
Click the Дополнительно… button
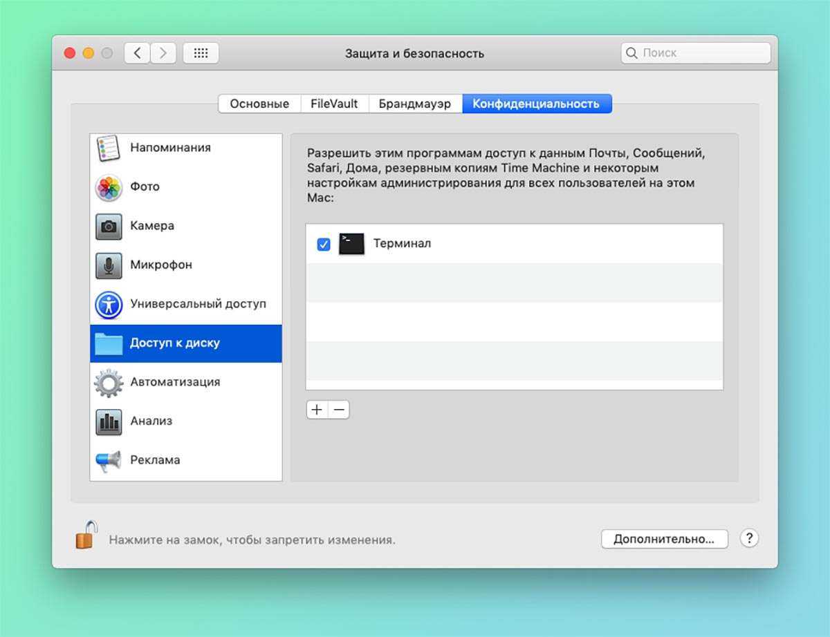[x=664, y=539]
